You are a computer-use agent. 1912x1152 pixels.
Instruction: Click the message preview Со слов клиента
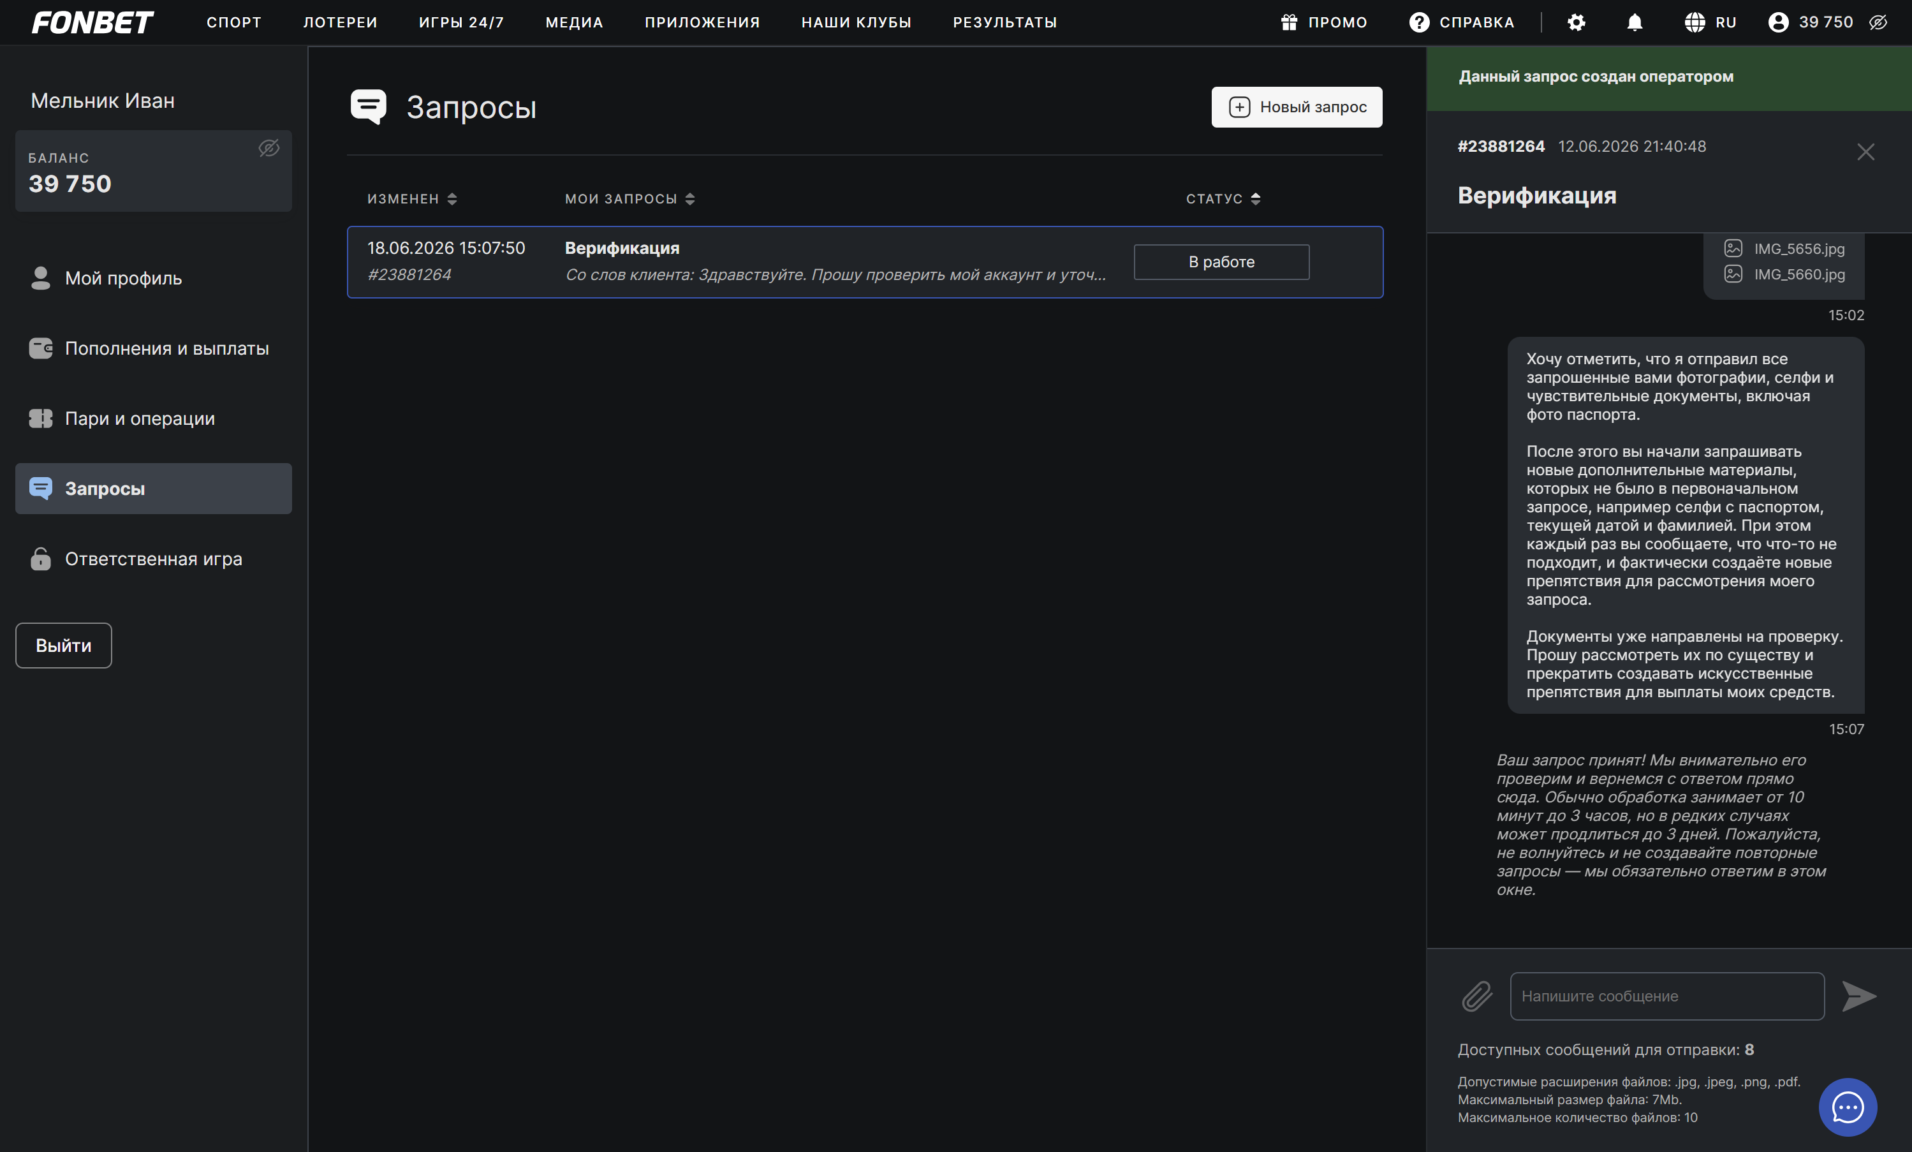835,274
